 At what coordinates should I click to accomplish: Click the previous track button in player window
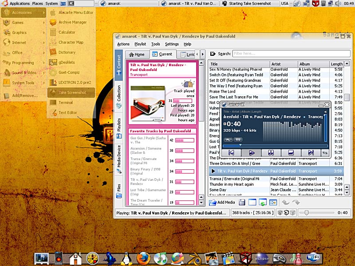pos(231,153)
